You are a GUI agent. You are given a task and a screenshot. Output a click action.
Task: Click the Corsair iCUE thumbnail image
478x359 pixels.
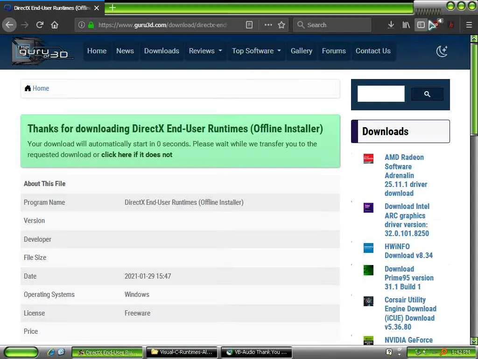[x=368, y=302]
